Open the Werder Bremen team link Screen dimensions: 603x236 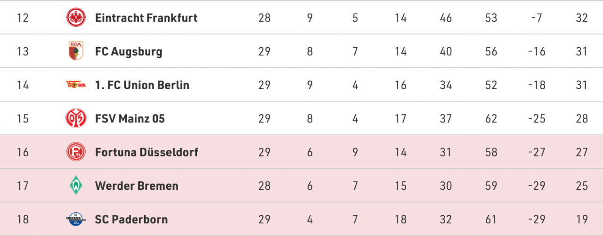click(x=137, y=186)
